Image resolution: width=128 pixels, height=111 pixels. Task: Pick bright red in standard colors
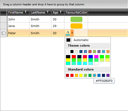click(x=72, y=75)
